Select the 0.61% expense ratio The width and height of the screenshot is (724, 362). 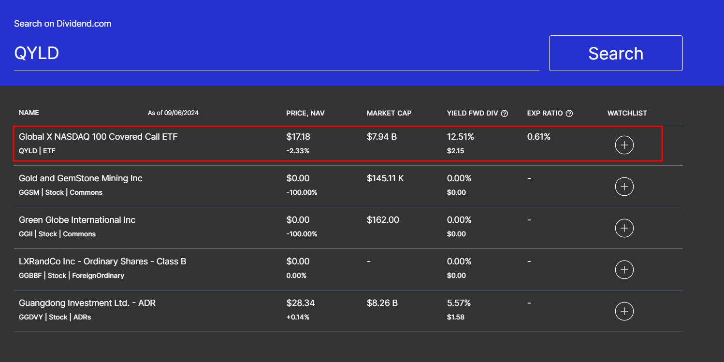(x=539, y=137)
